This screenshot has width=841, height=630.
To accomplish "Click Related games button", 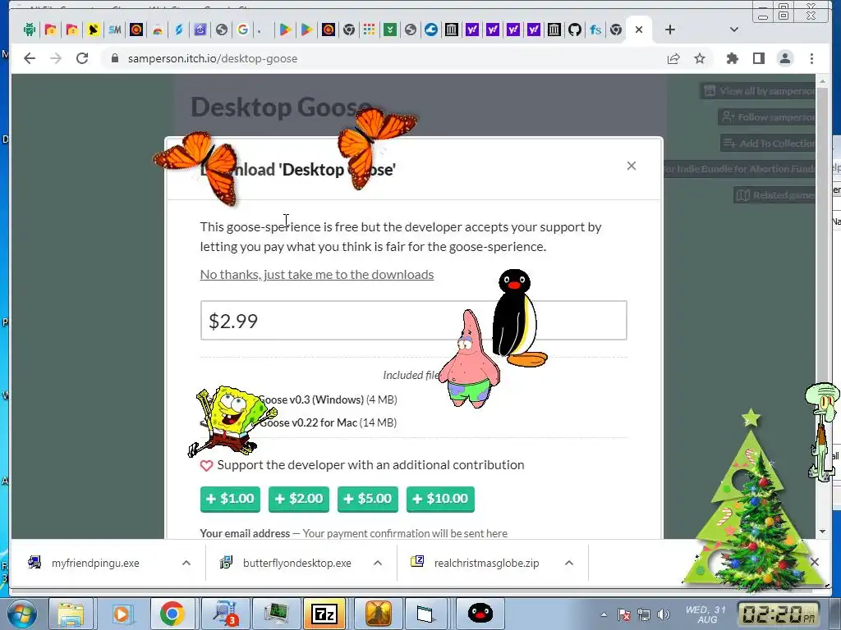I will pos(774,195).
